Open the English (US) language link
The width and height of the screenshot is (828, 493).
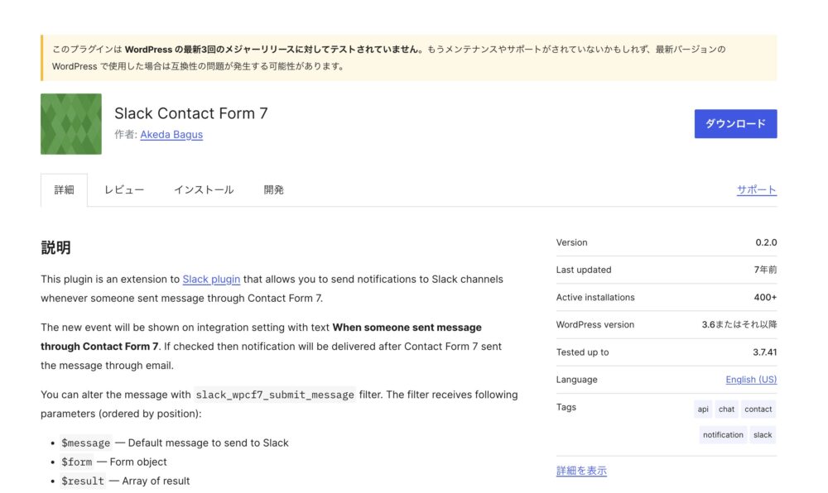[x=751, y=379]
